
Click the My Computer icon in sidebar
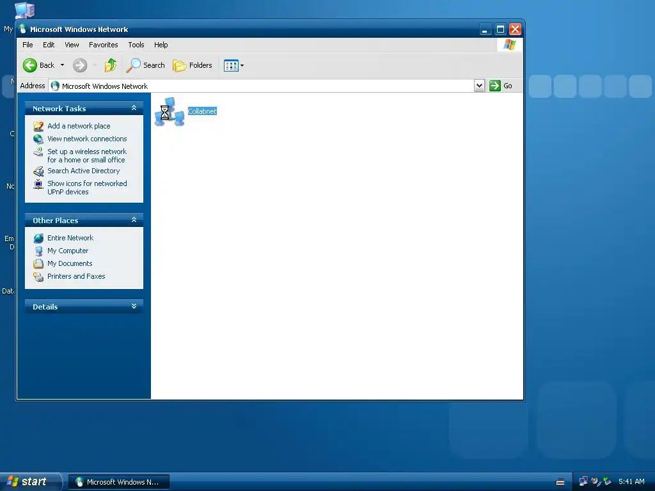point(38,251)
